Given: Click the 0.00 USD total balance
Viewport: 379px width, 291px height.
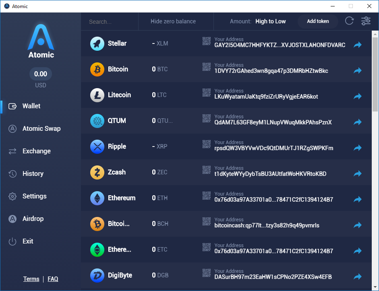Looking at the screenshot, I should tap(41, 74).
